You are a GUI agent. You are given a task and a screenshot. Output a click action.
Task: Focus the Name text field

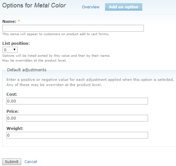click(73, 28)
